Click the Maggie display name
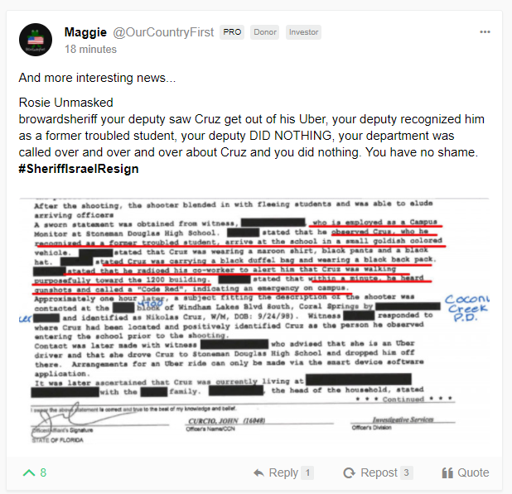Viewport: 512px width, 494px height. (x=85, y=32)
